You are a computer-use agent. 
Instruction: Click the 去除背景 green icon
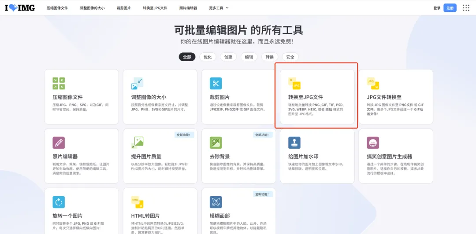click(216, 143)
